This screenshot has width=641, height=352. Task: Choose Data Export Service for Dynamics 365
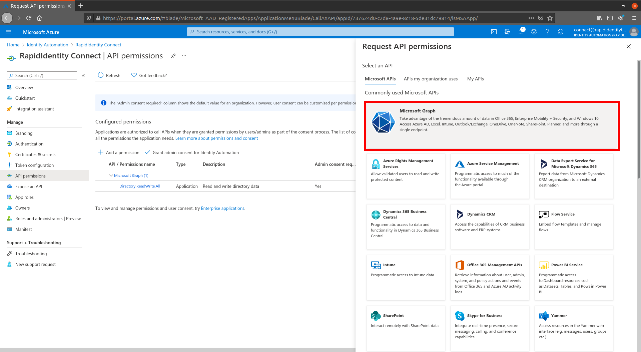[574, 176]
